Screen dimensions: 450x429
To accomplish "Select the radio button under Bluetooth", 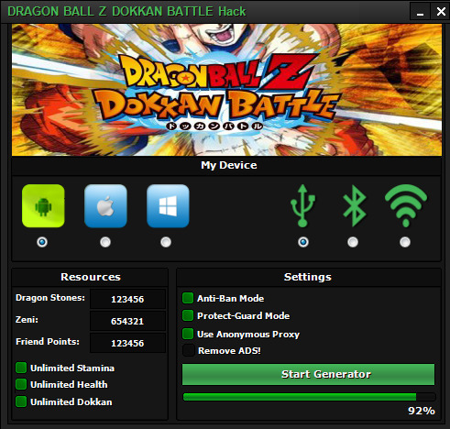I will (x=353, y=242).
